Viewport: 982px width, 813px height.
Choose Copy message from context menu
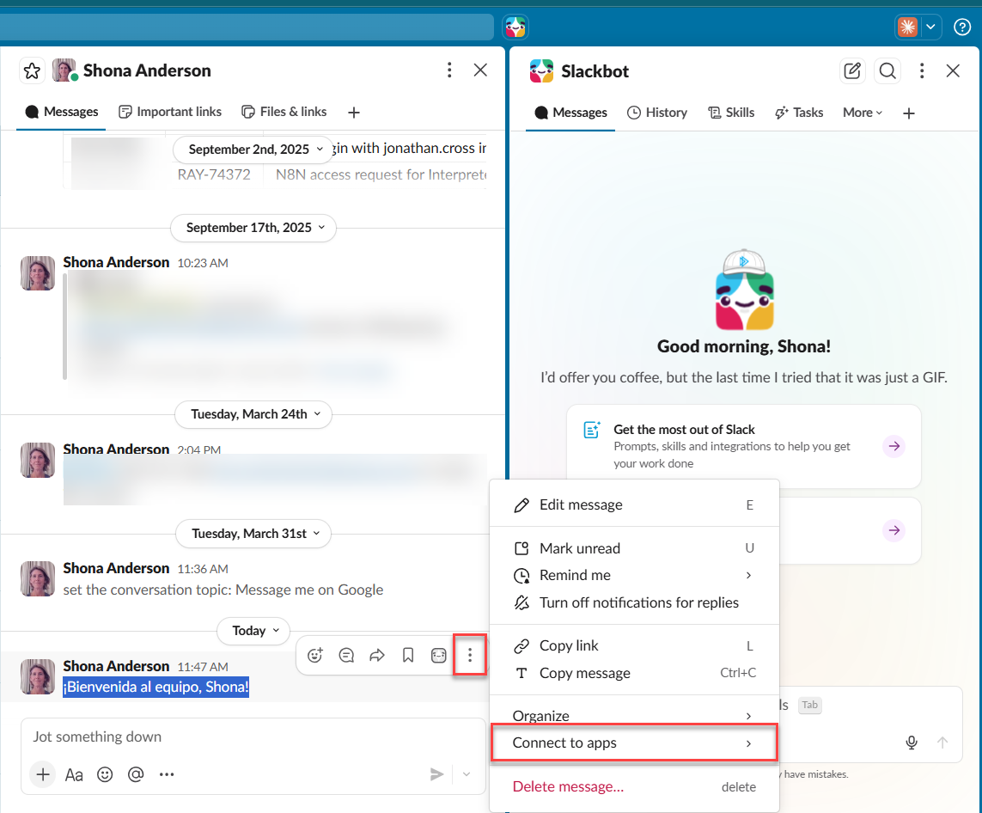click(x=634, y=673)
